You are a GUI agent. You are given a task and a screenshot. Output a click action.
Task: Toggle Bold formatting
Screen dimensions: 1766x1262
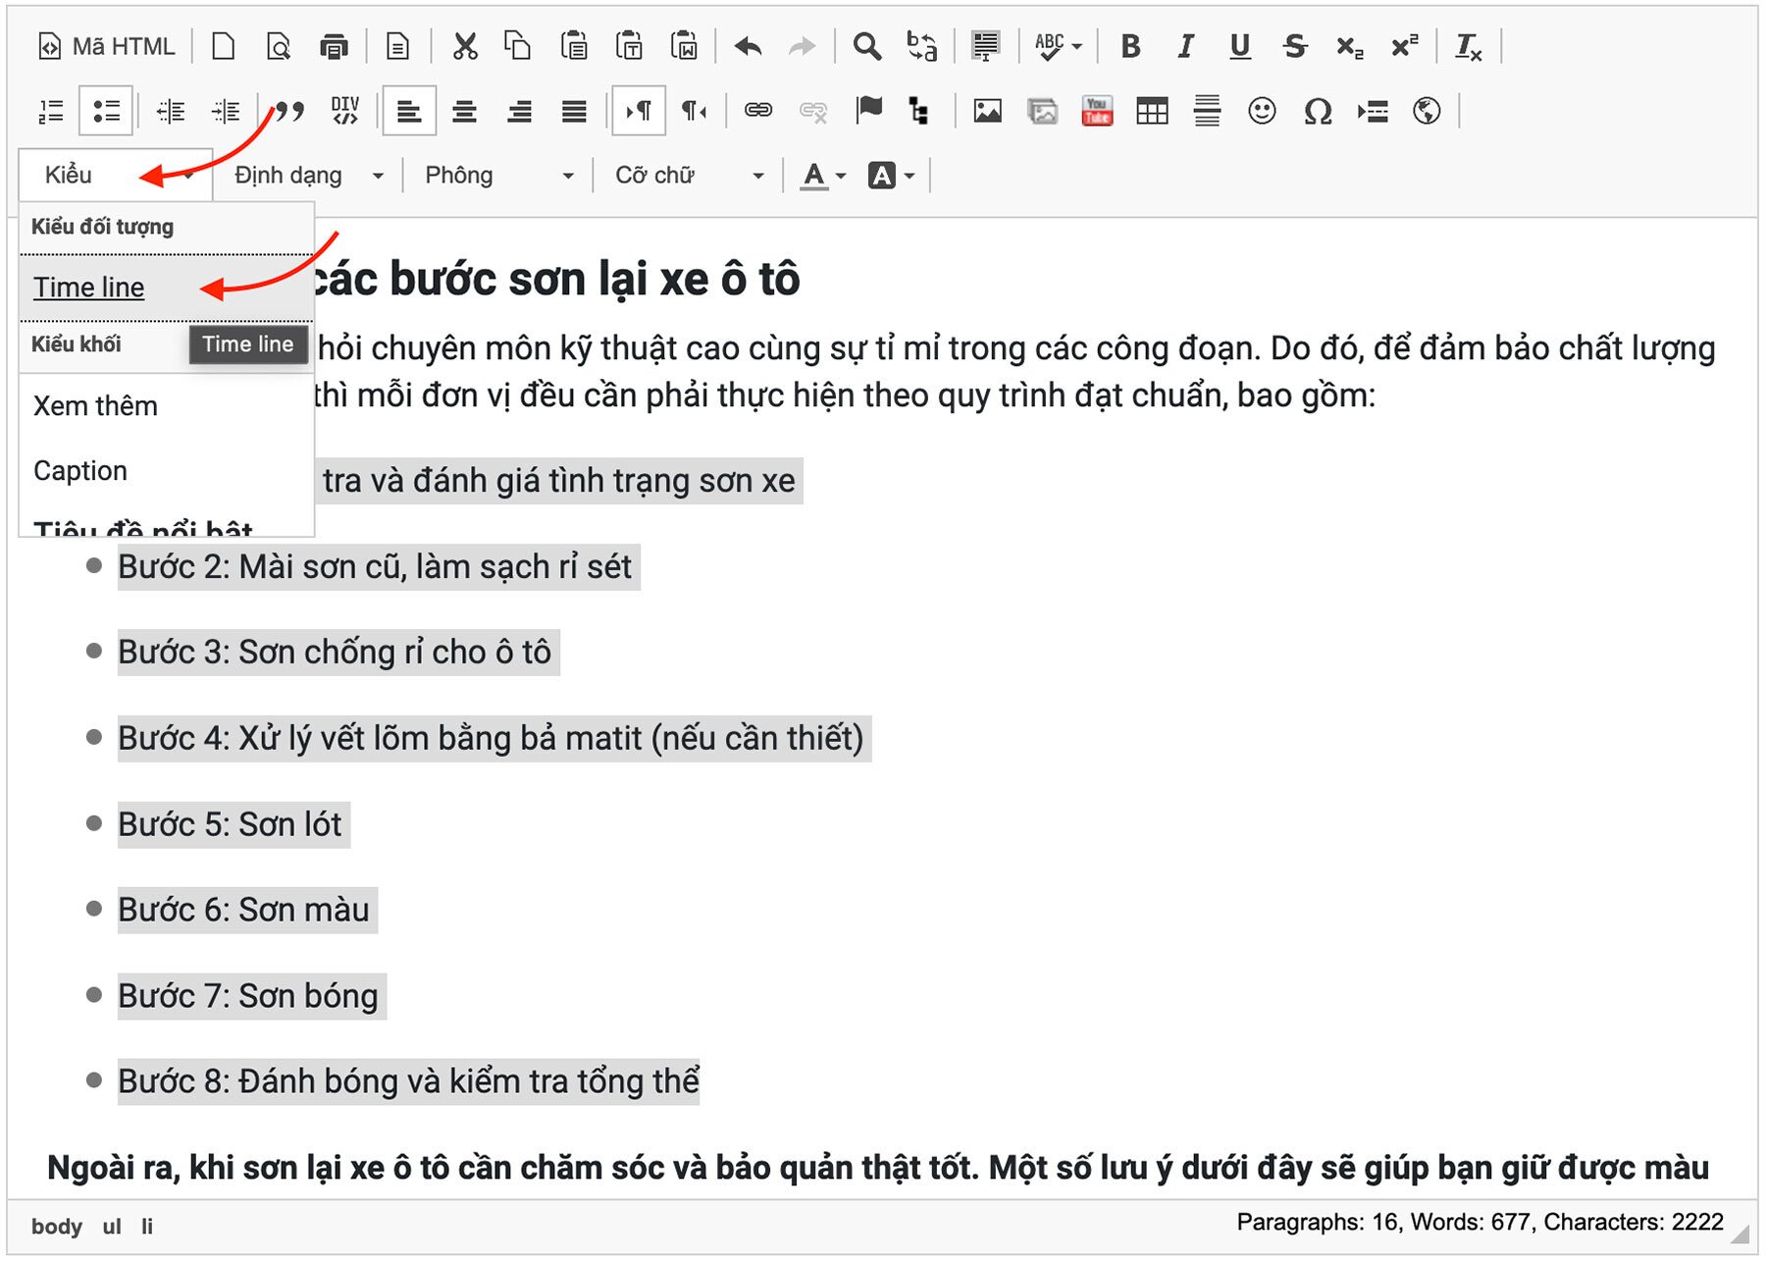click(1130, 46)
